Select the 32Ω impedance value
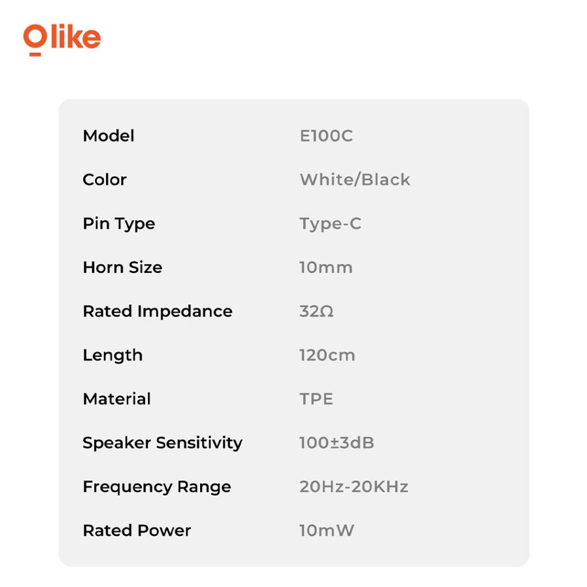Image resolution: width=587 pixels, height=587 pixels. [316, 311]
